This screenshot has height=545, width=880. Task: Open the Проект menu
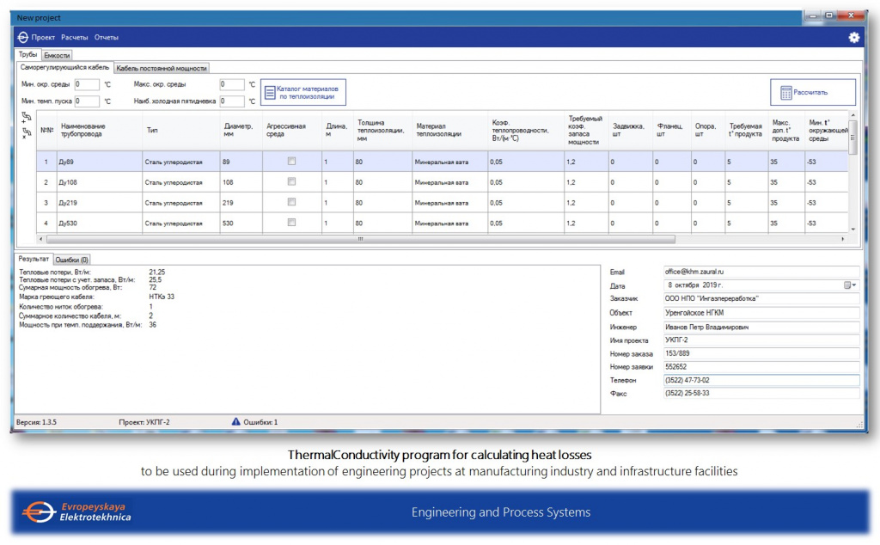click(x=43, y=38)
